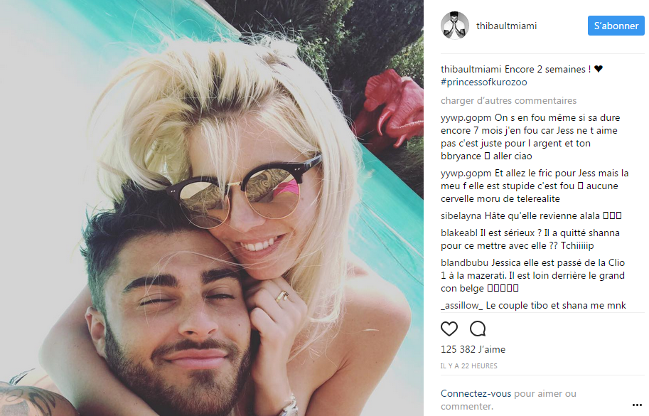Subscribe with the S'abonner button
The height and width of the screenshot is (416, 649).
point(616,26)
